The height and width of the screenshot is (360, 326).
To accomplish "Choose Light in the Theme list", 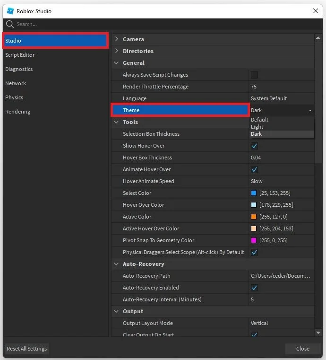I will [x=281, y=127].
